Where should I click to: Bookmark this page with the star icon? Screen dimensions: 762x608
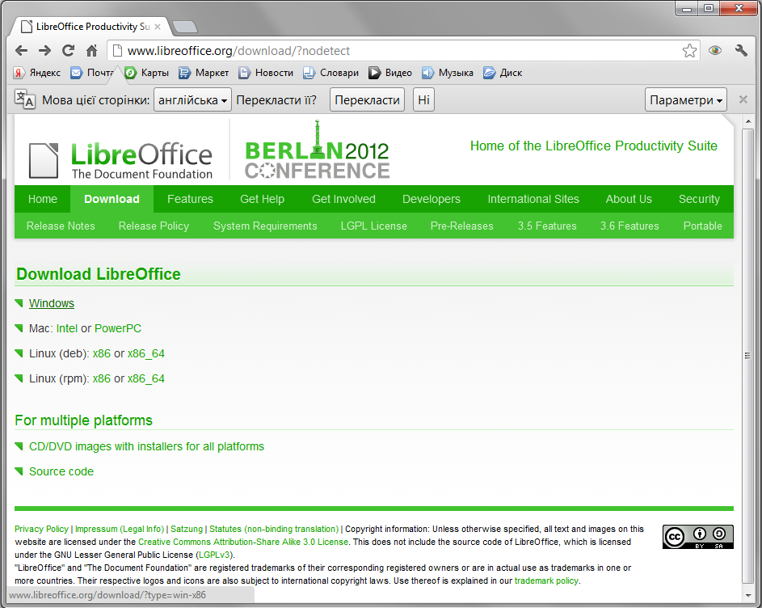click(689, 51)
